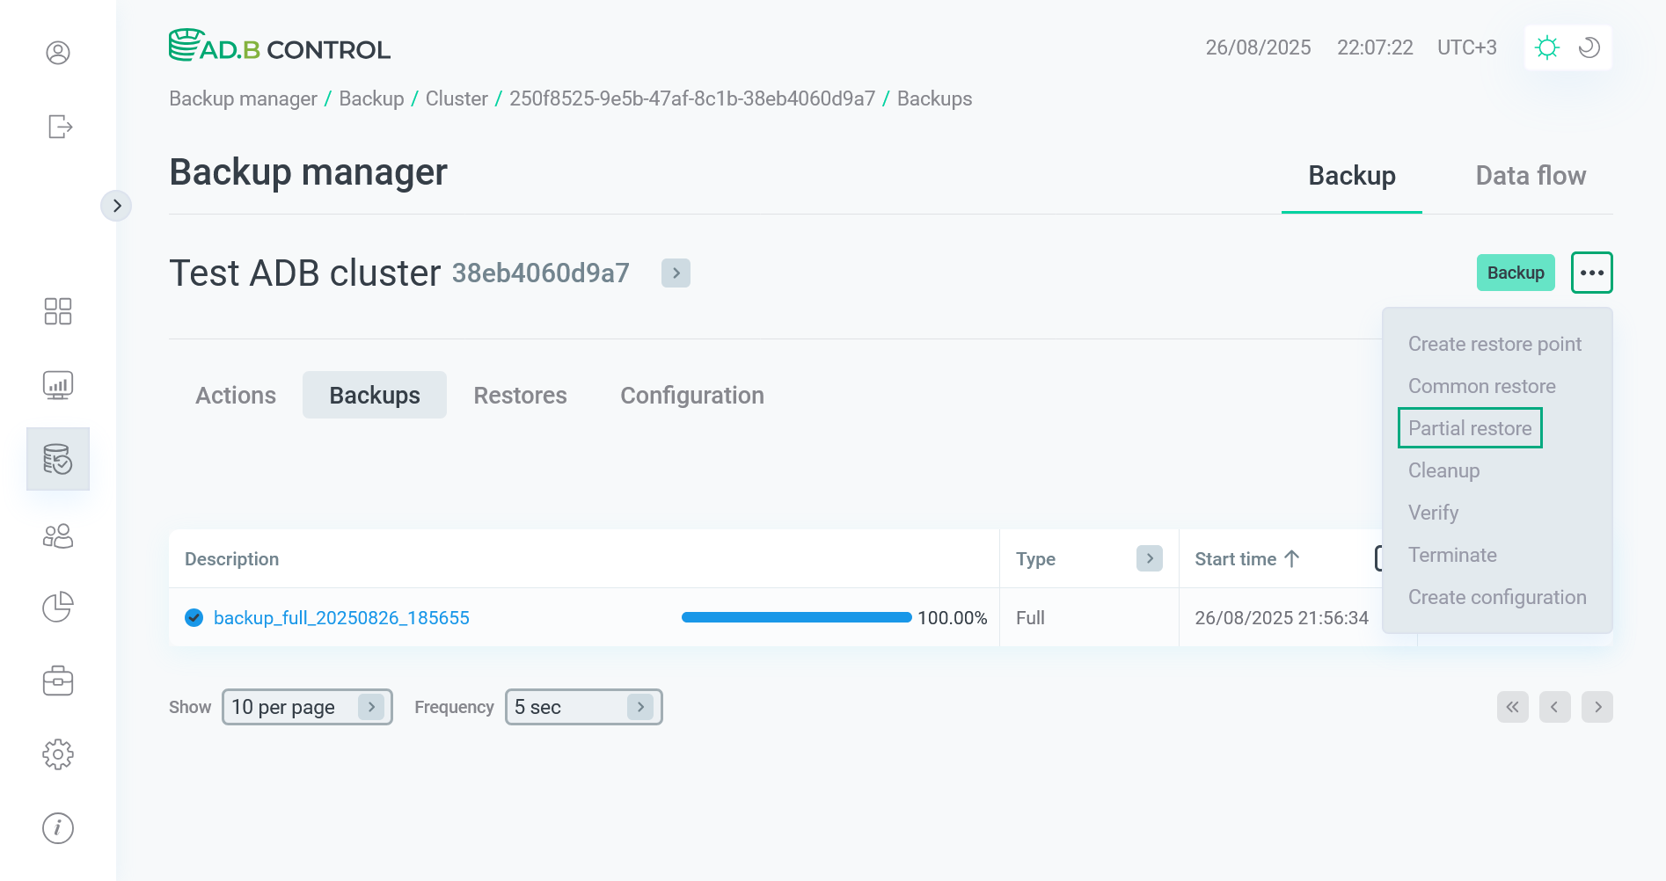Open the pie chart reports icon
The width and height of the screenshot is (1666, 881).
pos(58,607)
